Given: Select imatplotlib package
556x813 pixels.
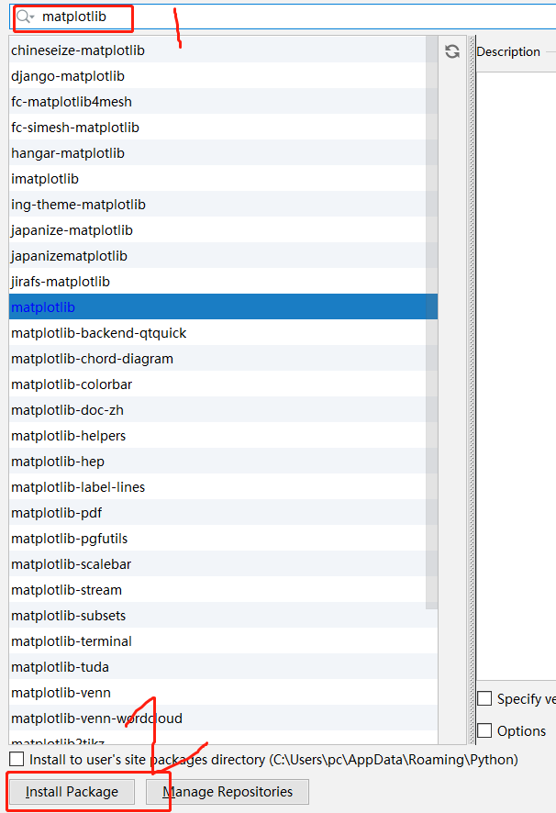Looking at the screenshot, I should click(x=223, y=179).
